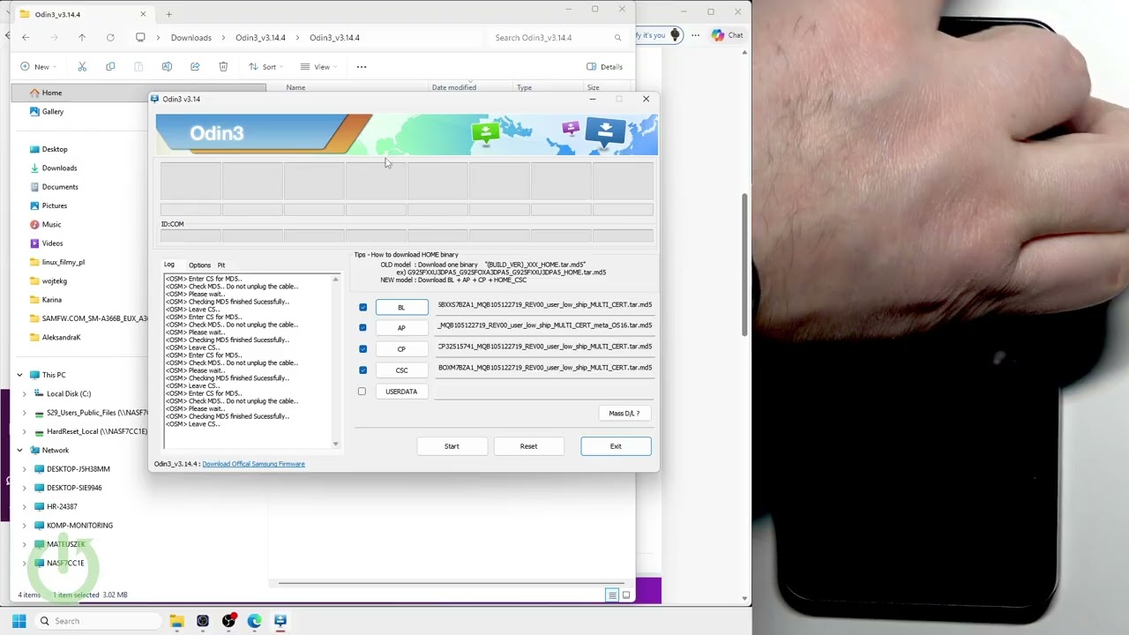Open the Documents folder in sidebar
Screen dimensions: 1129x635
tap(60, 187)
